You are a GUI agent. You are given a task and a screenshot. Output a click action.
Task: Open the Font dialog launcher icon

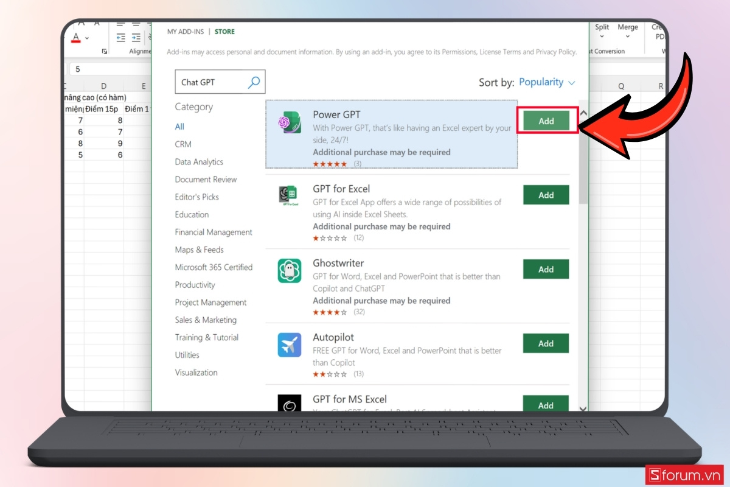click(x=105, y=52)
